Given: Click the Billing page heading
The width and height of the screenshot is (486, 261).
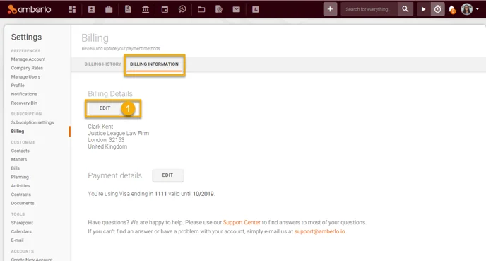Looking at the screenshot, I should [95, 38].
